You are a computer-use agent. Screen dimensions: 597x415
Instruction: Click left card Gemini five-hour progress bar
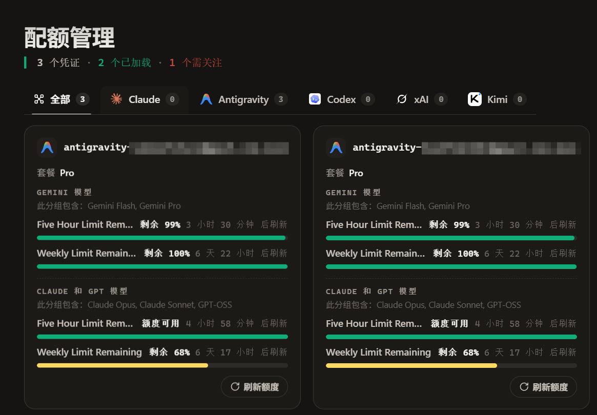tap(162, 238)
